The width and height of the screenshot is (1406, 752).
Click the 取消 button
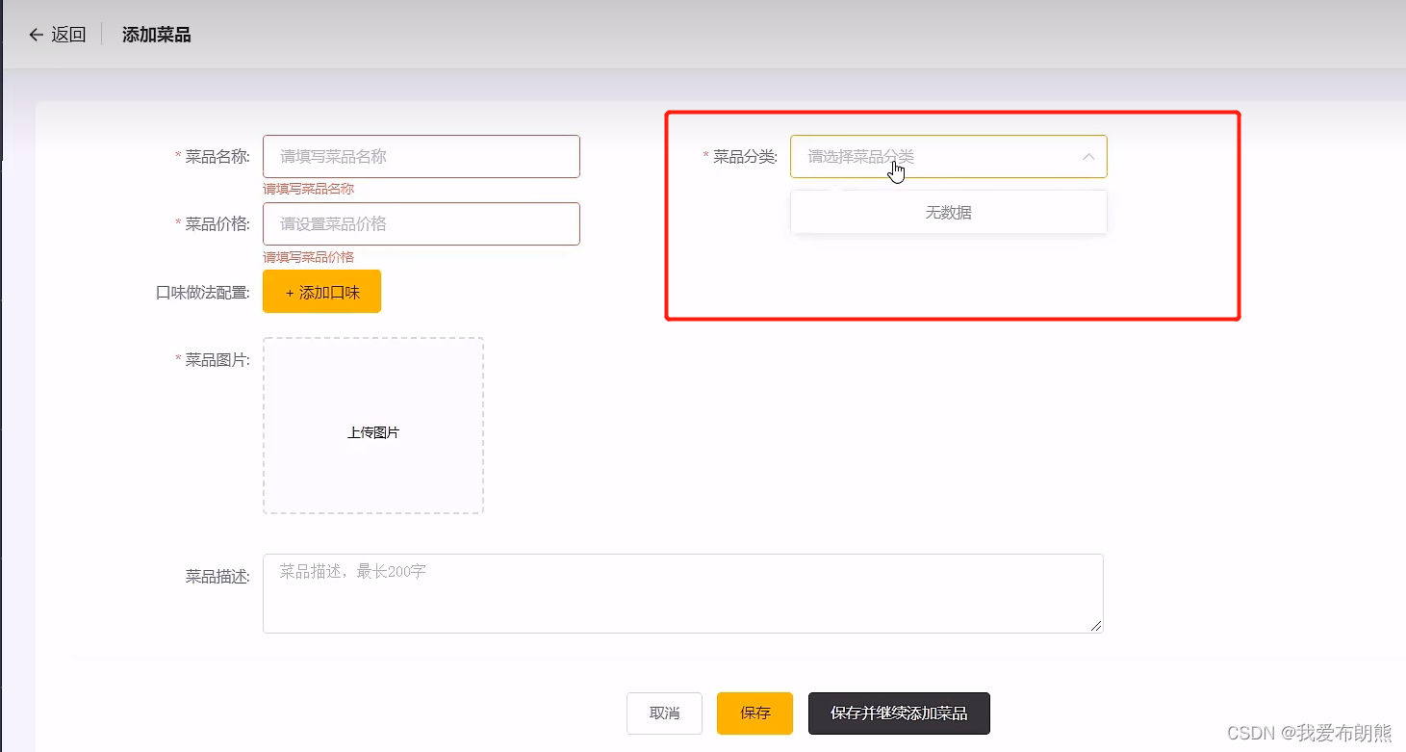pyautogui.click(x=664, y=713)
